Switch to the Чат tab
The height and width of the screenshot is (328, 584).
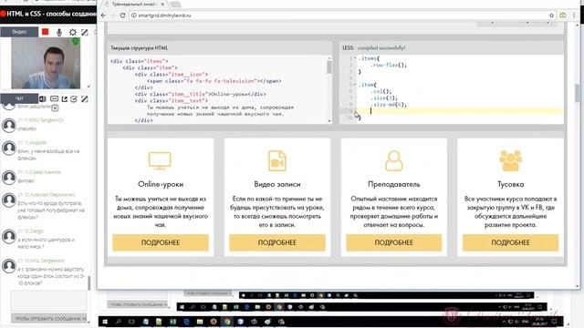click(x=19, y=98)
